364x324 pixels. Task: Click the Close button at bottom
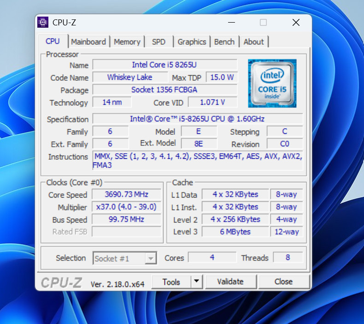pos(284,282)
